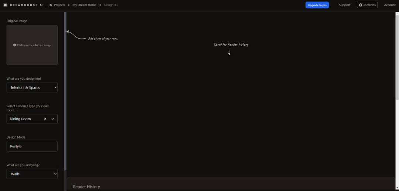Expand the Dining Room chevron arrow
This screenshot has width=399, height=191.
coord(53,119)
